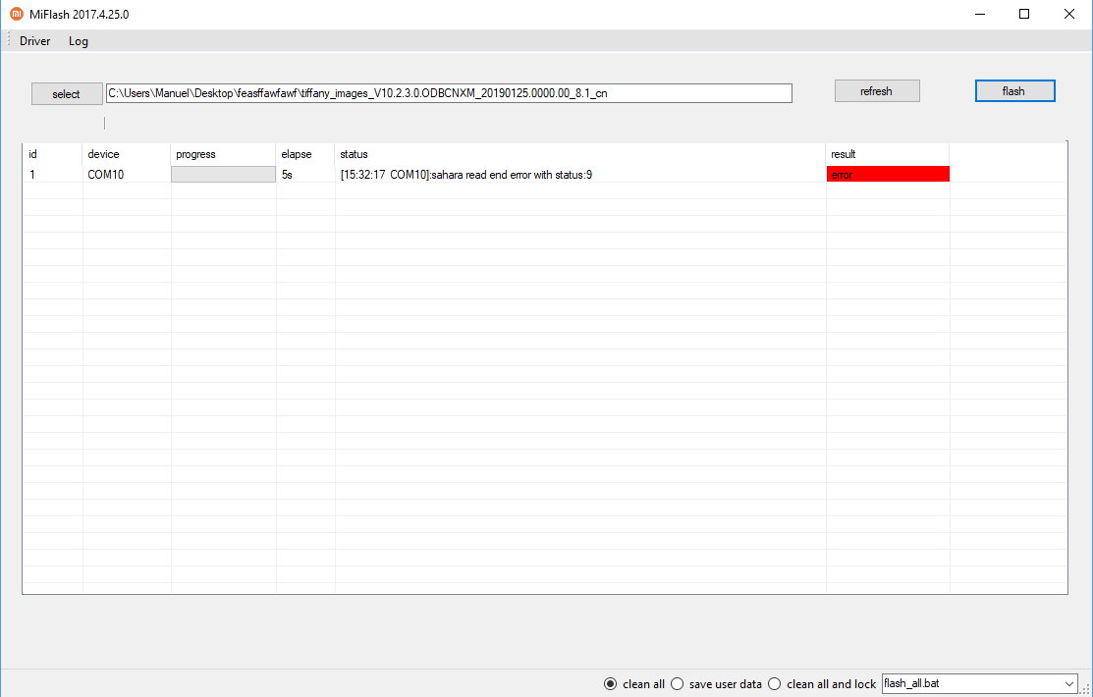
Task: Click the ROM folder path input field
Action: (x=449, y=93)
